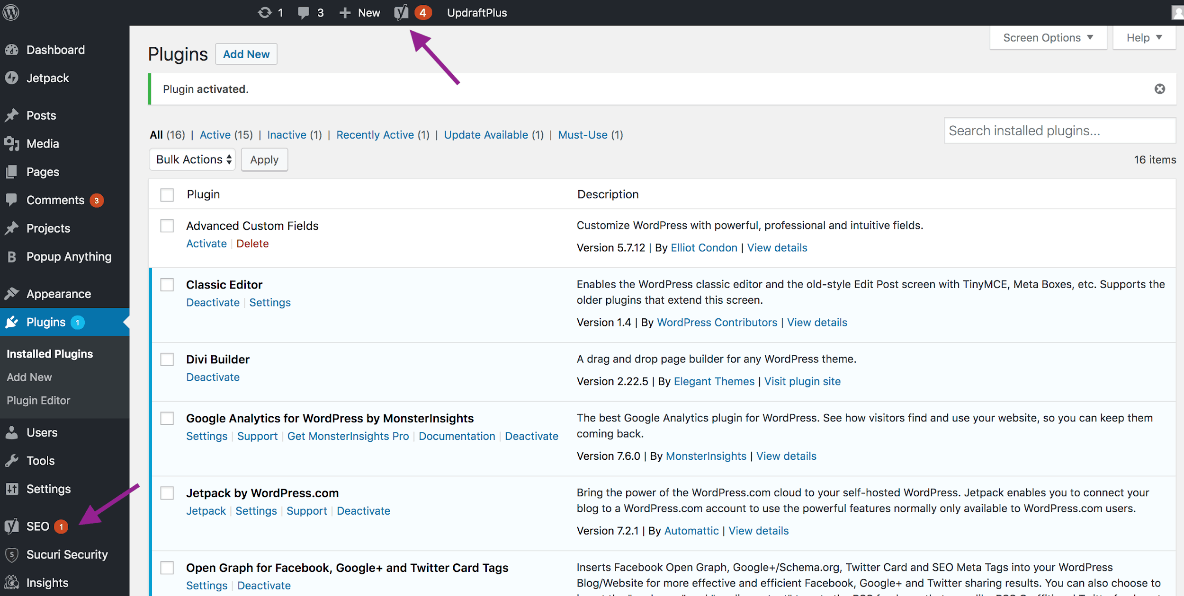
Task: Click the Search installed plugins field
Action: [1060, 131]
